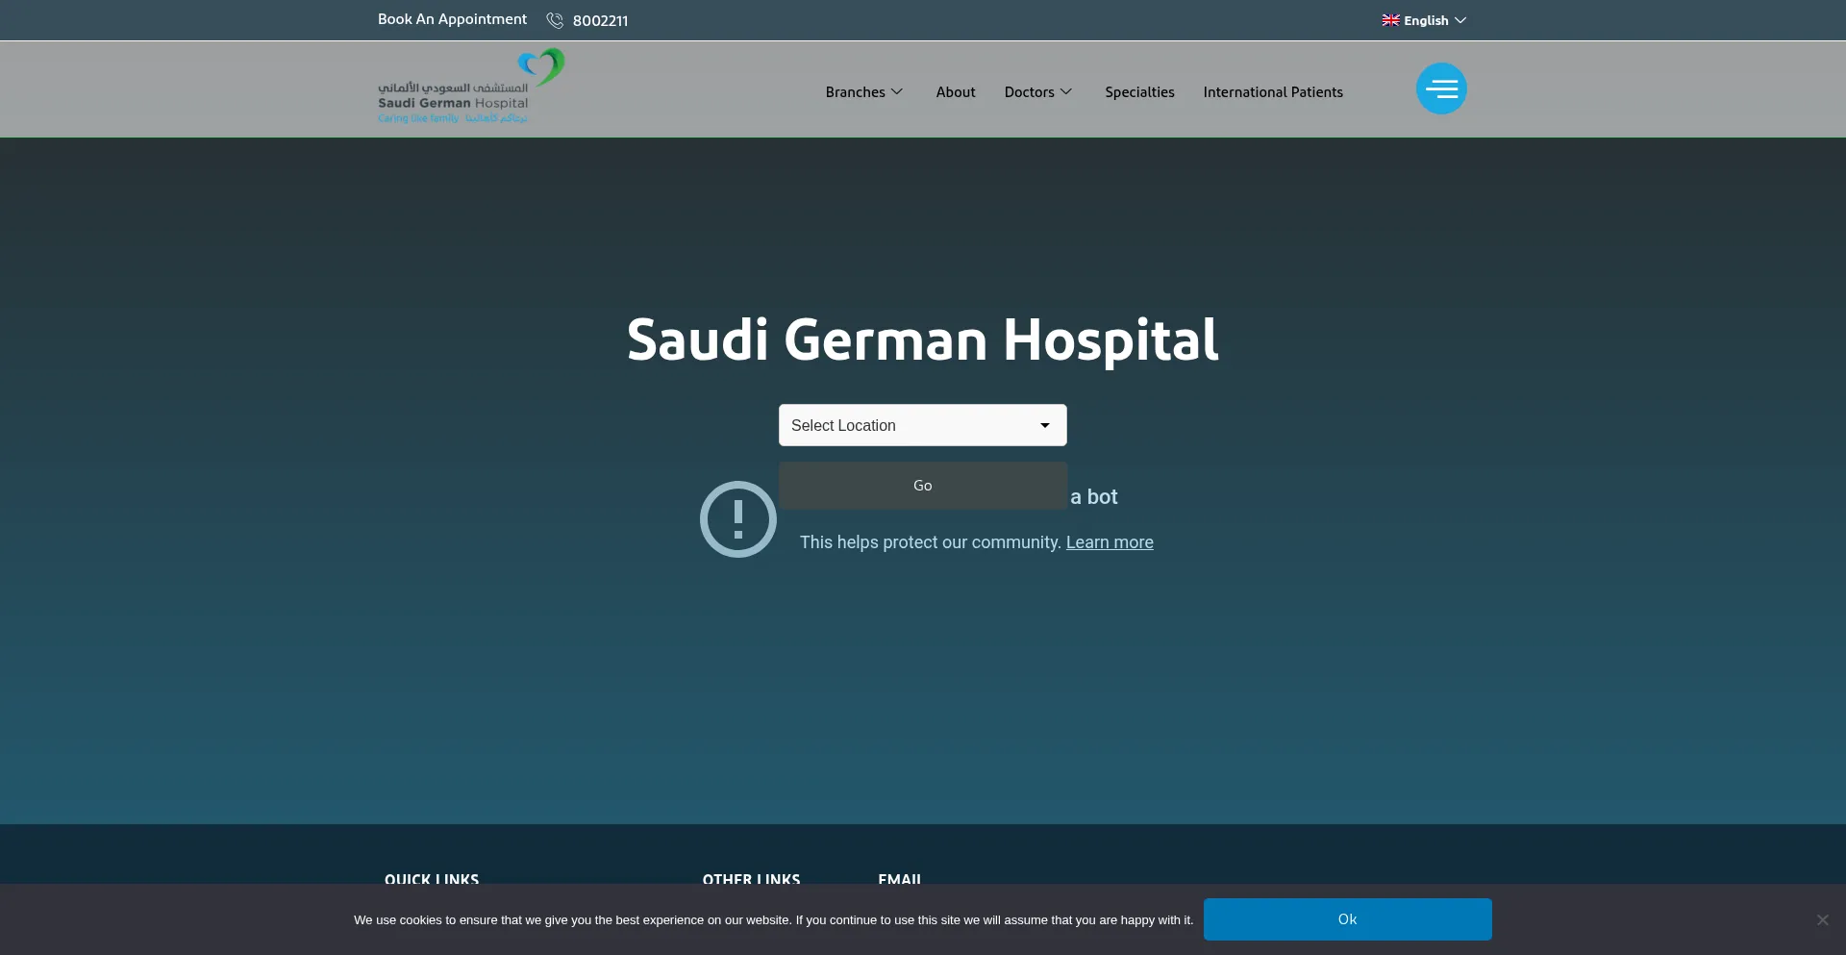Open the blue hamburger menu button
Viewport: 1846px width, 955px height.
click(1440, 88)
